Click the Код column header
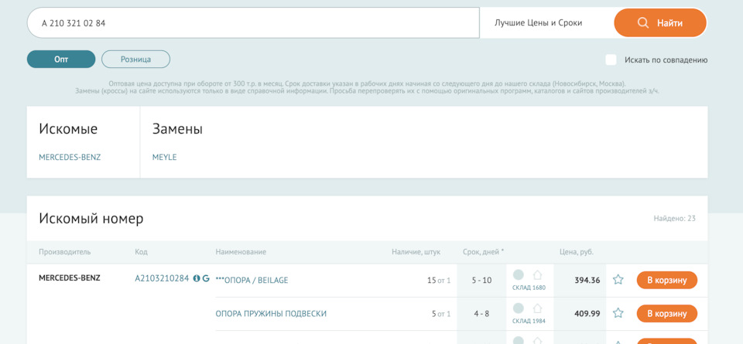The width and height of the screenshot is (743, 344). (141, 252)
